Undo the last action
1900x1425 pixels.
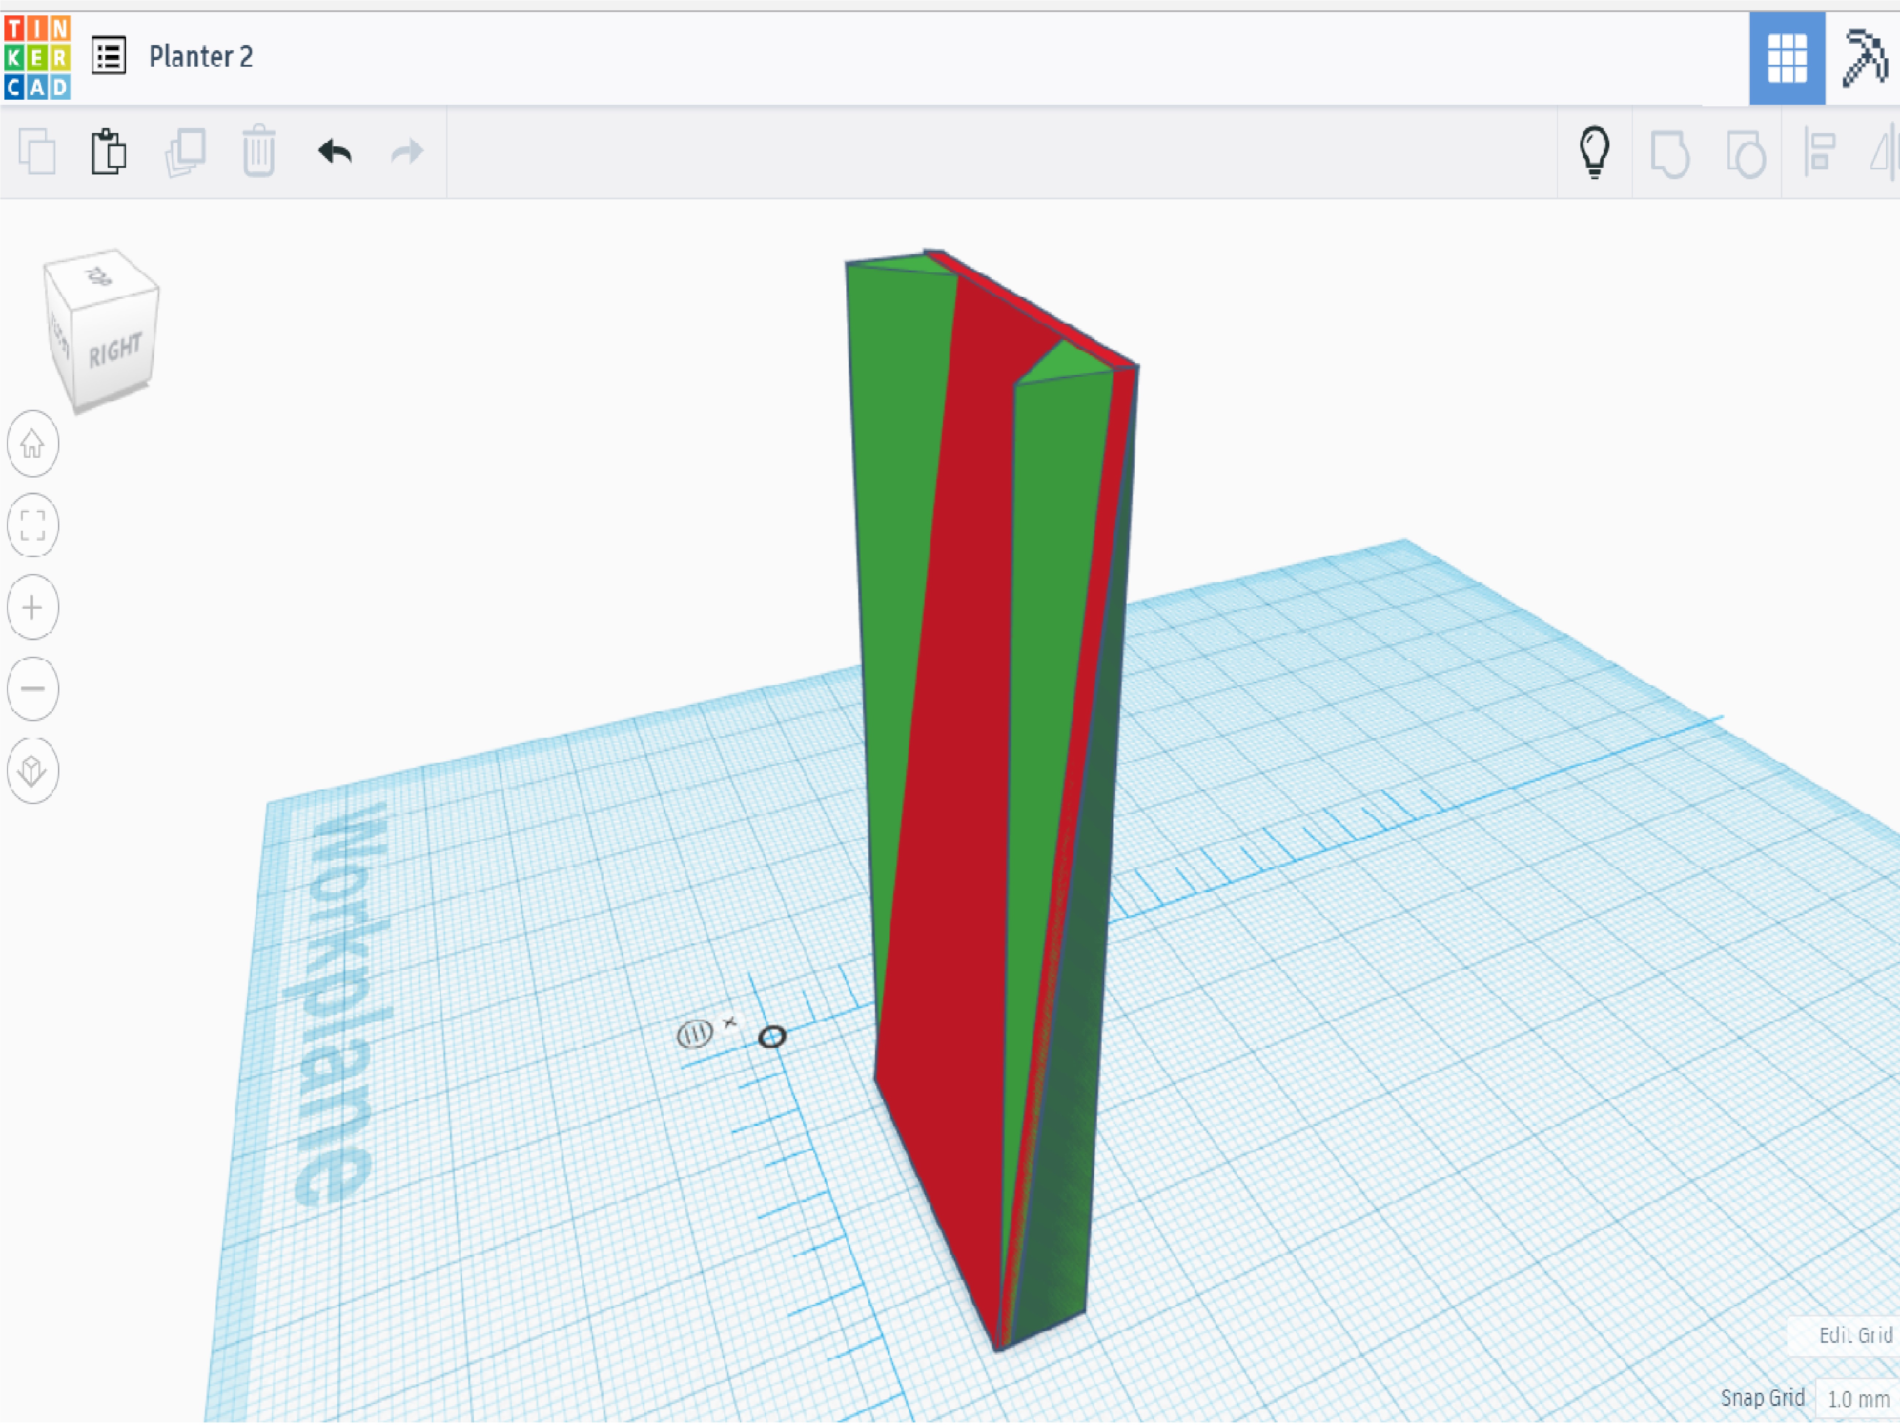[335, 152]
